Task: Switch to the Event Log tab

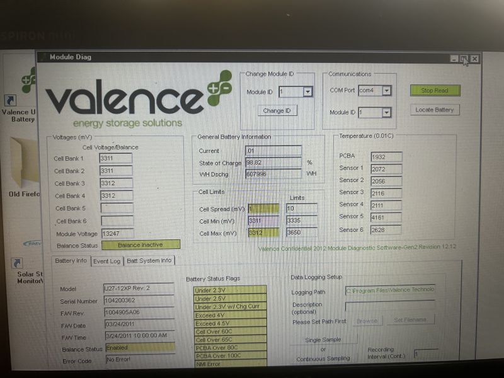Action: [106, 261]
